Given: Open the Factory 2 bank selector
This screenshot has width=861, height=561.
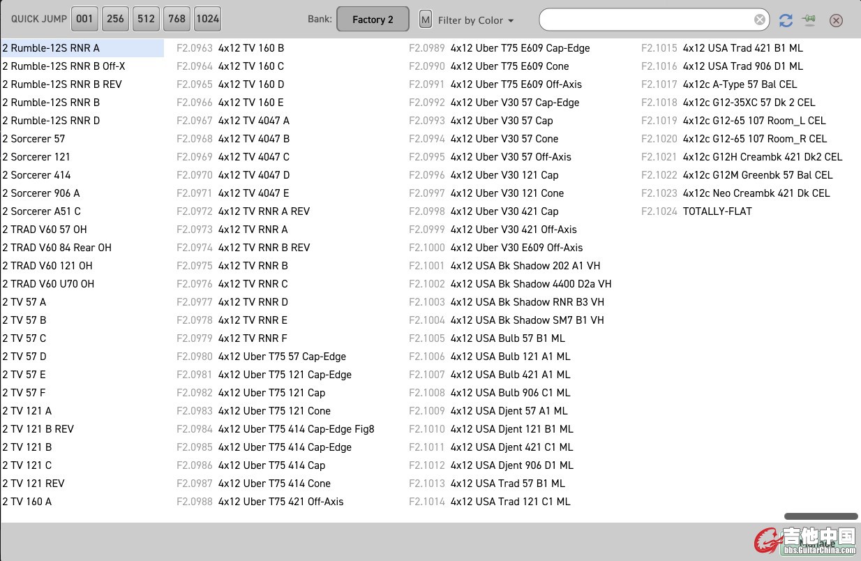Looking at the screenshot, I should click(x=373, y=20).
